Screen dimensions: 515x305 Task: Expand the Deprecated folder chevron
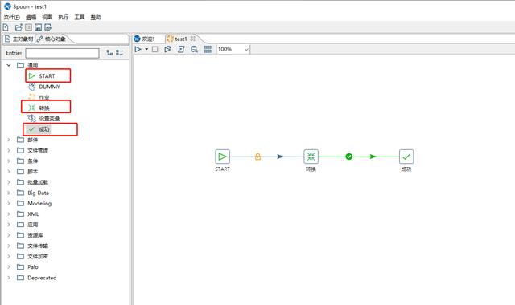click(x=9, y=278)
